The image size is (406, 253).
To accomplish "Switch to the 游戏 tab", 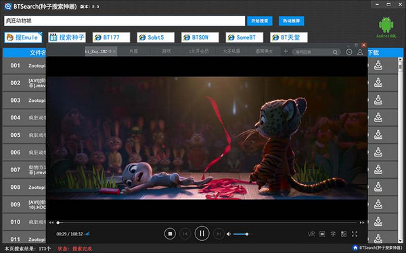I will click(166, 51).
